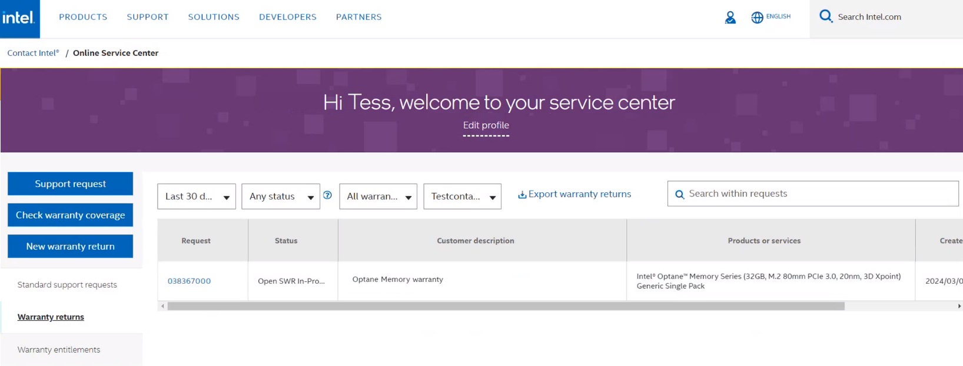
Task: Open the Solutions menu
Action: [214, 17]
